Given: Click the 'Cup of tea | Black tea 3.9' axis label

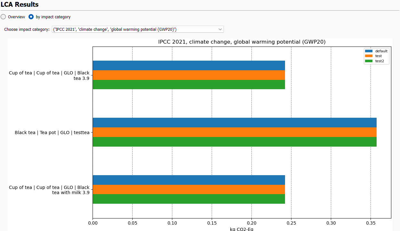Looking at the screenshot, I should (50, 75).
